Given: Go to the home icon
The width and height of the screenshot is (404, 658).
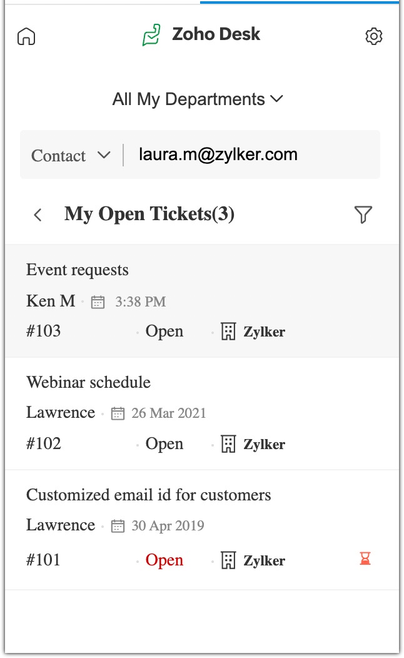Looking at the screenshot, I should tap(26, 36).
